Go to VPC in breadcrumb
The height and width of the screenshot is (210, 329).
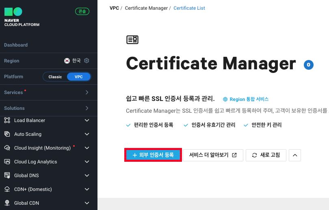(114, 8)
